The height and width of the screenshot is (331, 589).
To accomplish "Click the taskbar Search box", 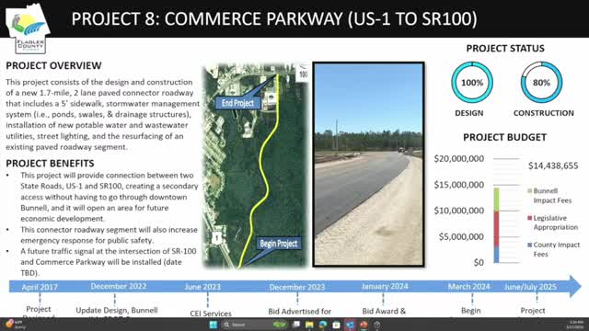I will 254,325.
